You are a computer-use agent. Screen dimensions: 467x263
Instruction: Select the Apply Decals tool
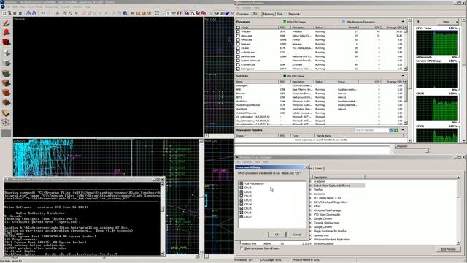point(7,93)
